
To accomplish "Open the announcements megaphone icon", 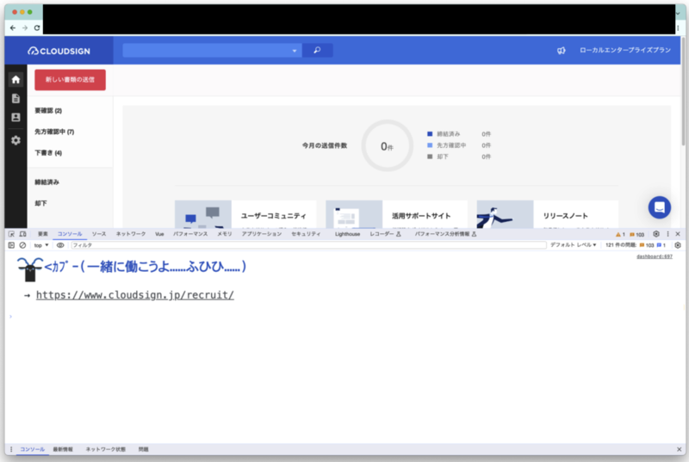I will click(562, 51).
